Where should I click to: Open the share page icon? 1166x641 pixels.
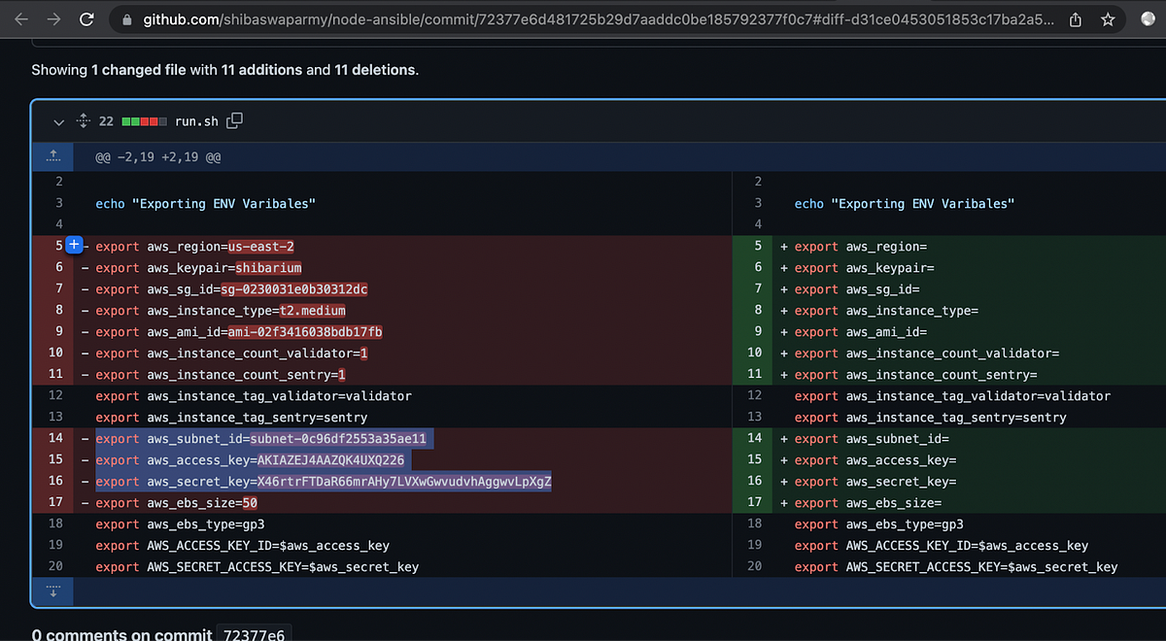1076,19
